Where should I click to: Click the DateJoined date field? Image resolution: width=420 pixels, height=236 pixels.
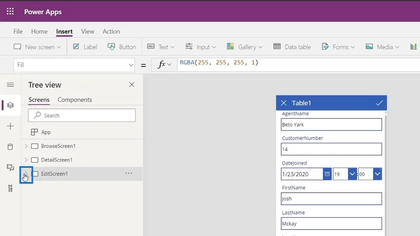point(302,174)
